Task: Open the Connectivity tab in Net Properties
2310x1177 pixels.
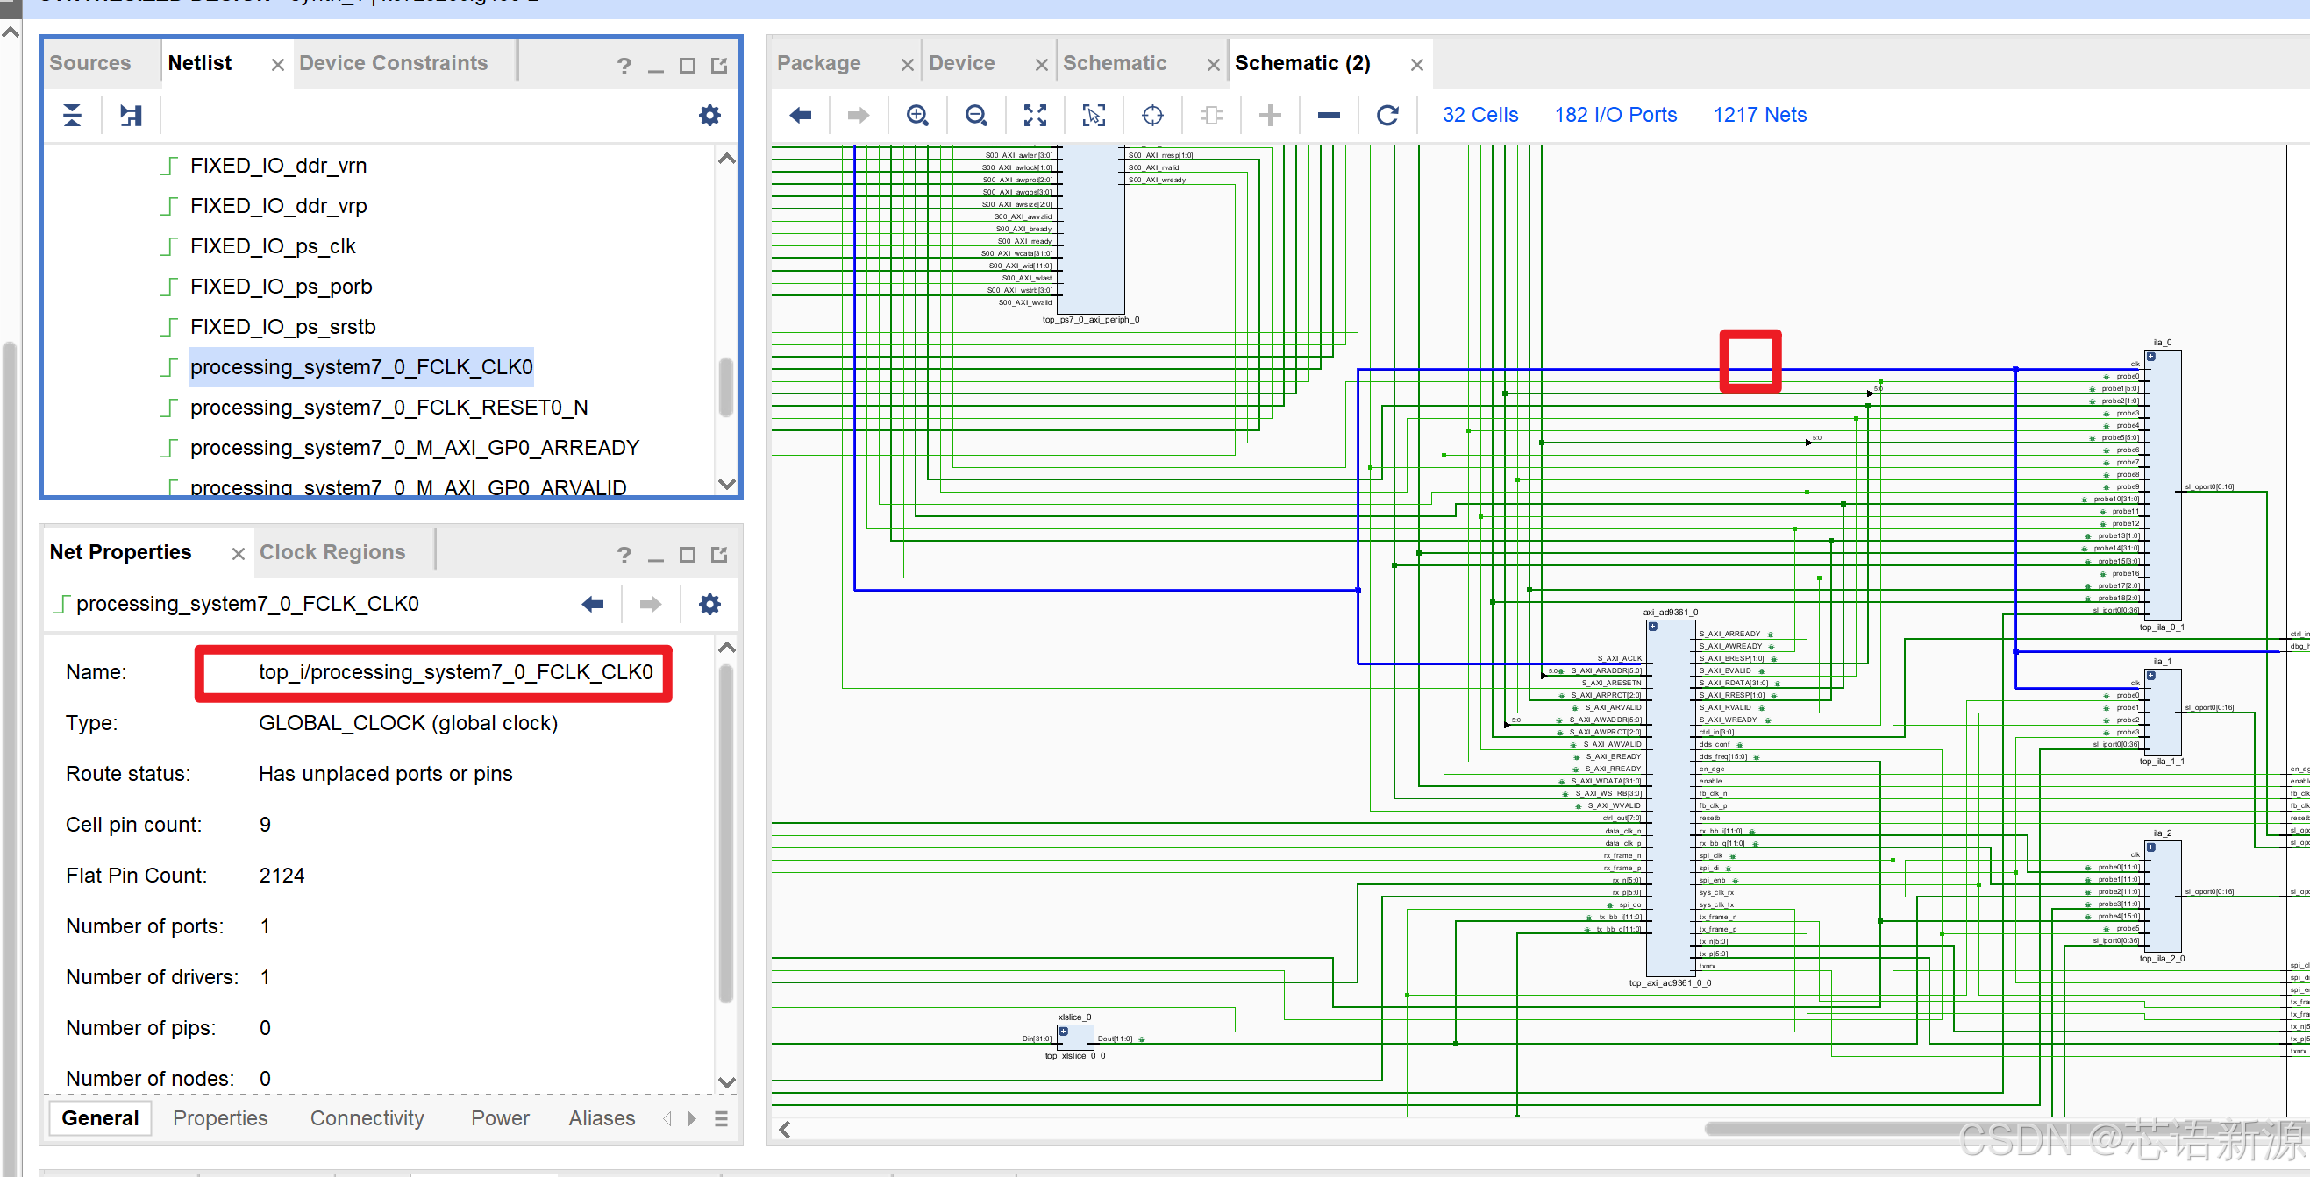Action: coord(367,1117)
